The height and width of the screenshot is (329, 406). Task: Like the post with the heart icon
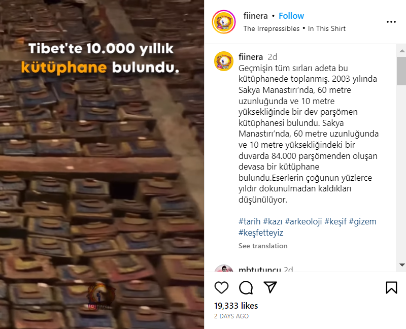coord(221,287)
